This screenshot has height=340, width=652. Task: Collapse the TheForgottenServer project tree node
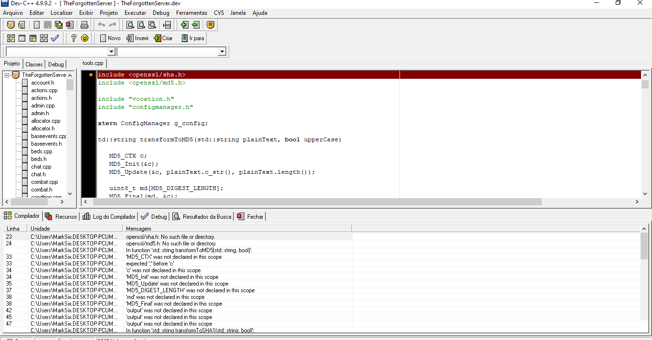(7, 75)
